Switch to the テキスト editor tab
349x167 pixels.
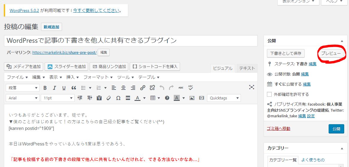[x=247, y=68]
